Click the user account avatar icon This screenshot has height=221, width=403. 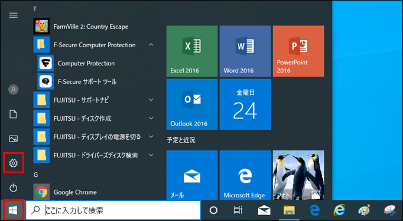point(14,90)
